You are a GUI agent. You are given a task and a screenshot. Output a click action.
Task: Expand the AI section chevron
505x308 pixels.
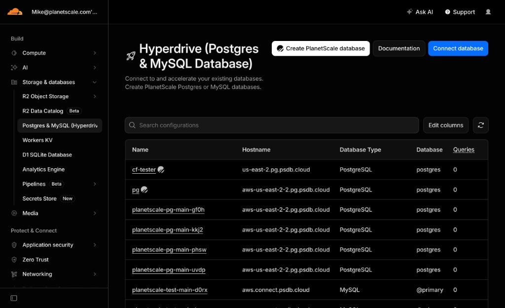coord(95,67)
